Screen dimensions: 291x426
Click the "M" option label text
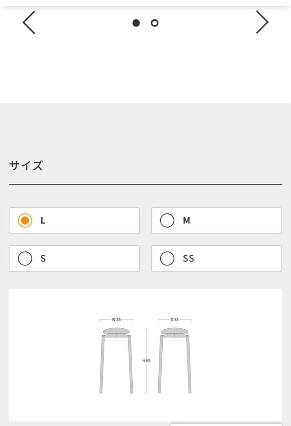(187, 220)
